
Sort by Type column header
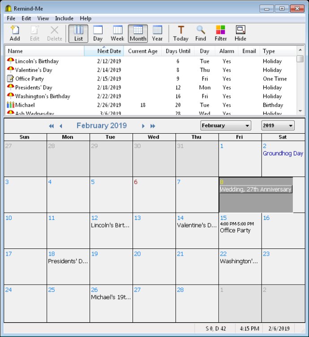(278, 51)
